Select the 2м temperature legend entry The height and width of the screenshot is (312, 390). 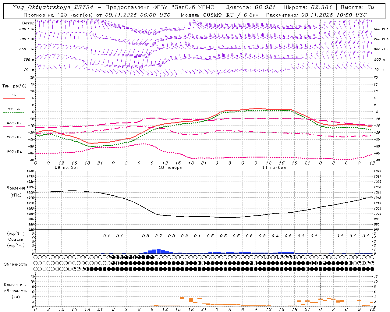[x=14, y=95]
